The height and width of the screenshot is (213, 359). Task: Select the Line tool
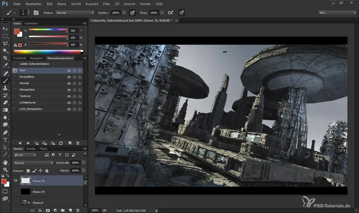click(5, 154)
